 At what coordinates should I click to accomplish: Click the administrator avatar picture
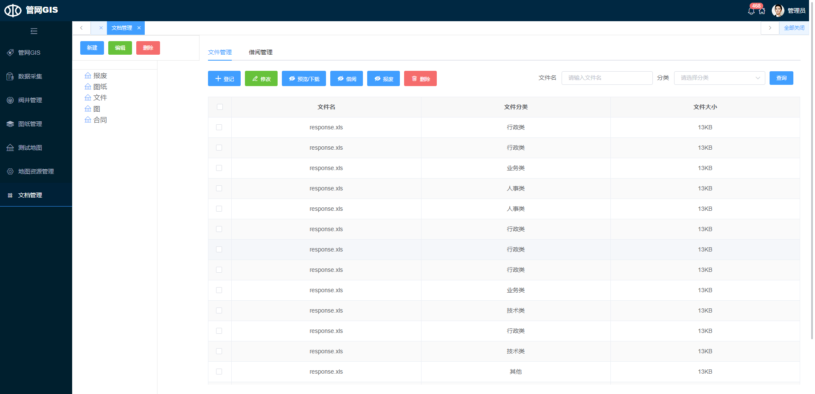[x=778, y=11]
